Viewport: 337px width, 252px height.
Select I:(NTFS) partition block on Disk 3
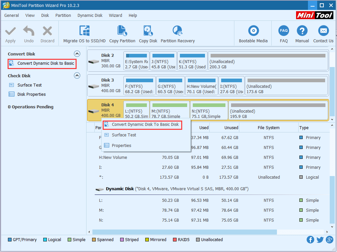(x=231, y=86)
